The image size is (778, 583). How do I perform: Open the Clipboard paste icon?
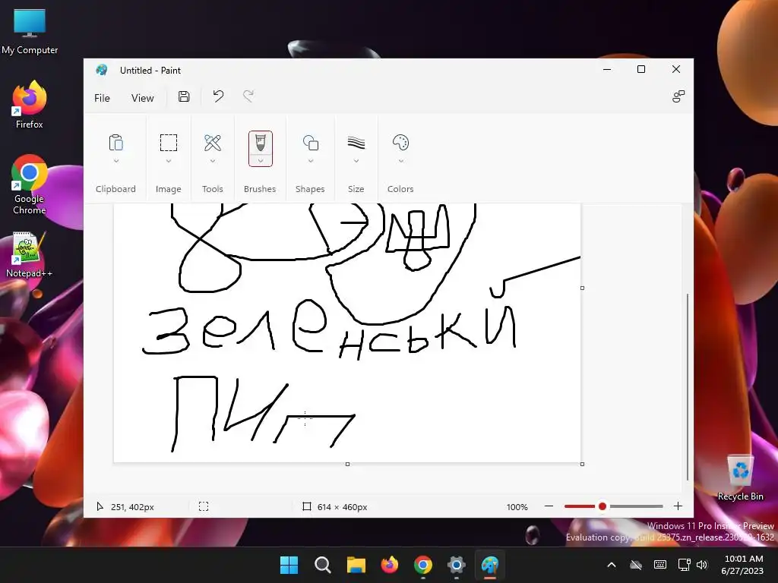(x=115, y=143)
